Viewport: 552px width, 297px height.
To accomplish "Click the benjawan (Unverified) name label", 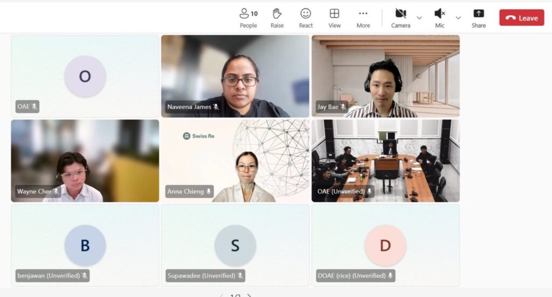I will [x=49, y=275].
